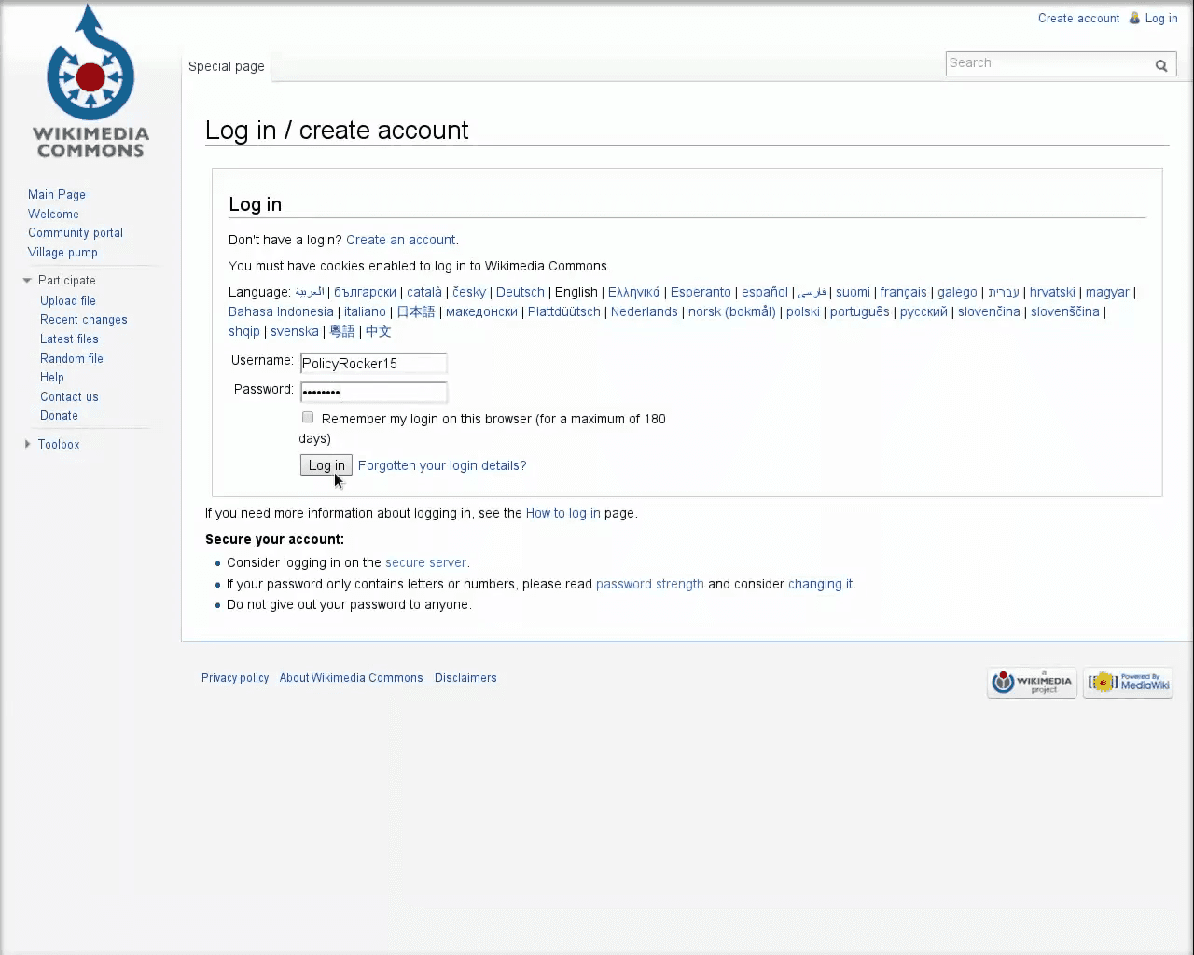Click the Donate sidebar link
Viewport: 1194px width, 955px height.
59,415
